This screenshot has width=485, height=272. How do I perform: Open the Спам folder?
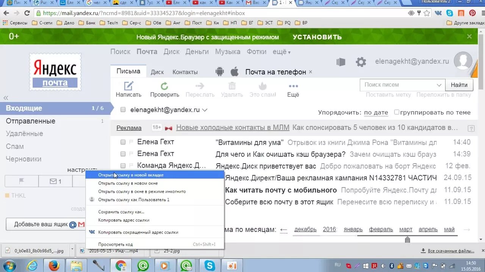click(15, 147)
